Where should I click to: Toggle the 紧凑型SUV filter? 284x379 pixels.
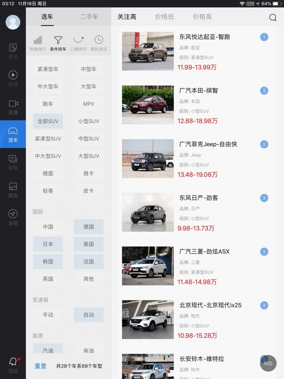click(x=48, y=139)
